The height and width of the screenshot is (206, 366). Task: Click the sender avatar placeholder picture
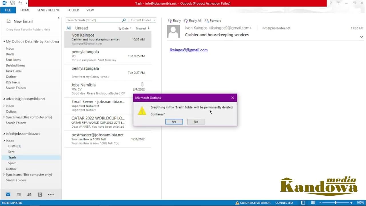pos(173,31)
